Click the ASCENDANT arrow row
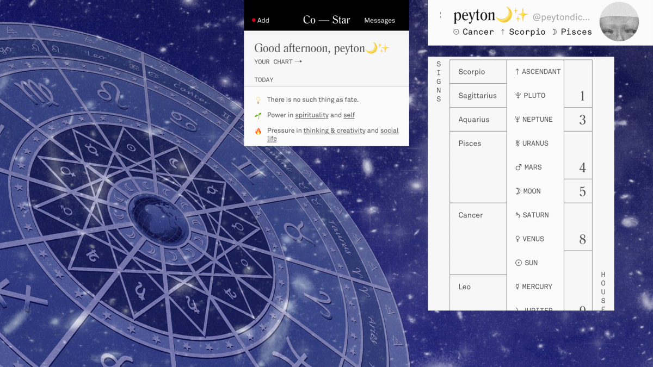The height and width of the screenshot is (367, 653). 537,72
